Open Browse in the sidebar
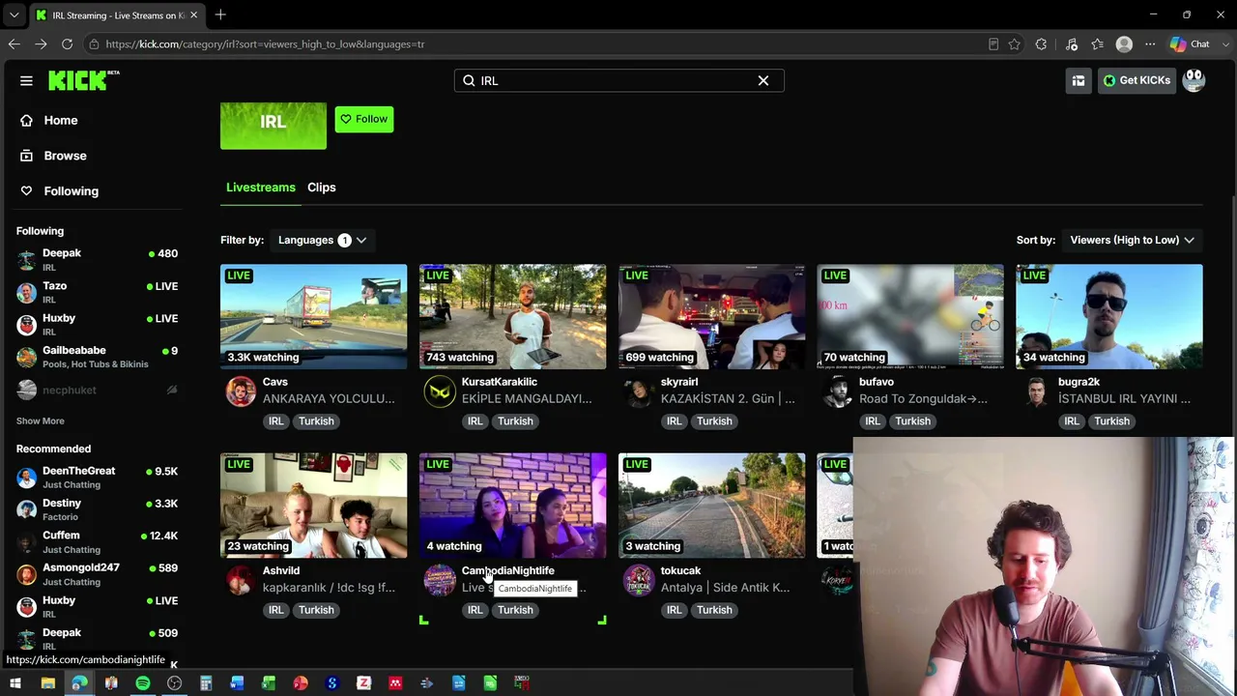Screen dimensions: 1237x696 tap(65, 156)
